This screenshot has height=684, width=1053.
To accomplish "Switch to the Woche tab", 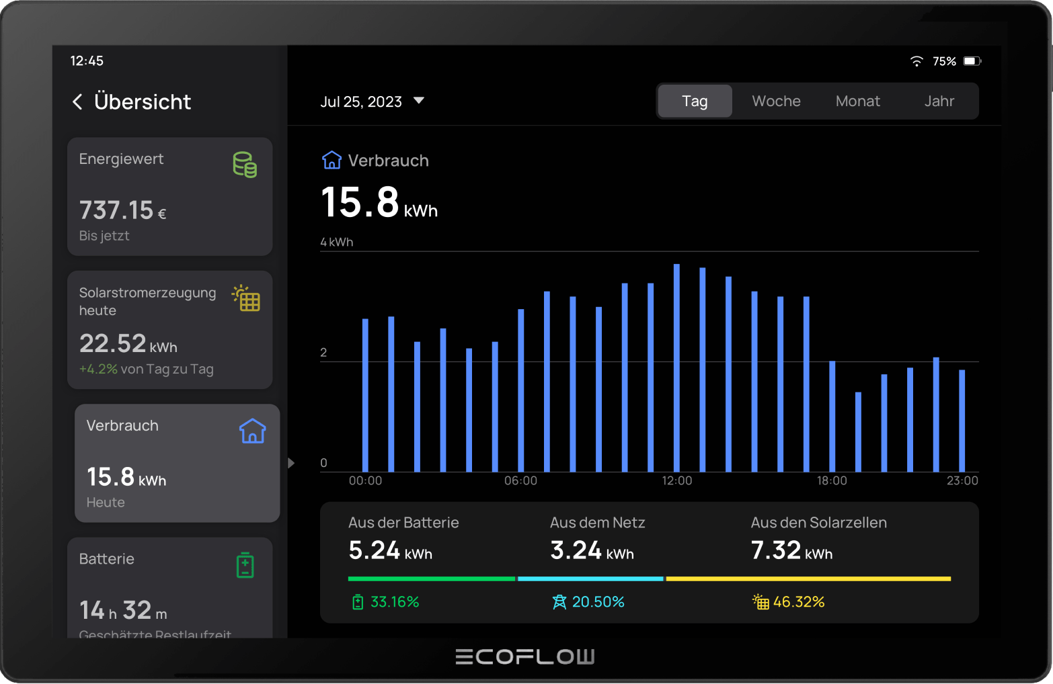I will click(776, 101).
